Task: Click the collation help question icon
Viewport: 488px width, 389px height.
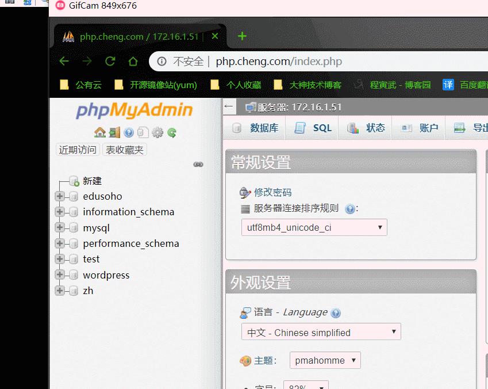Action: [350, 209]
